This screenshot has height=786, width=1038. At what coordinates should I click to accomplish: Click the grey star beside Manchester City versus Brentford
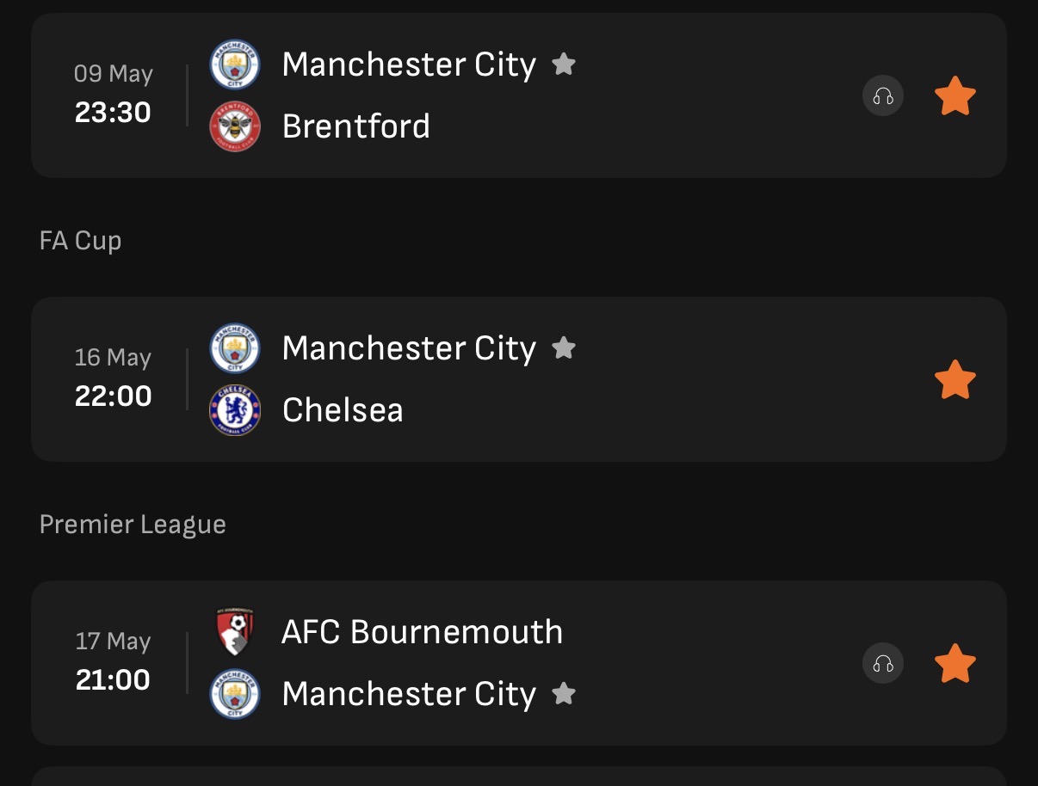564,64
